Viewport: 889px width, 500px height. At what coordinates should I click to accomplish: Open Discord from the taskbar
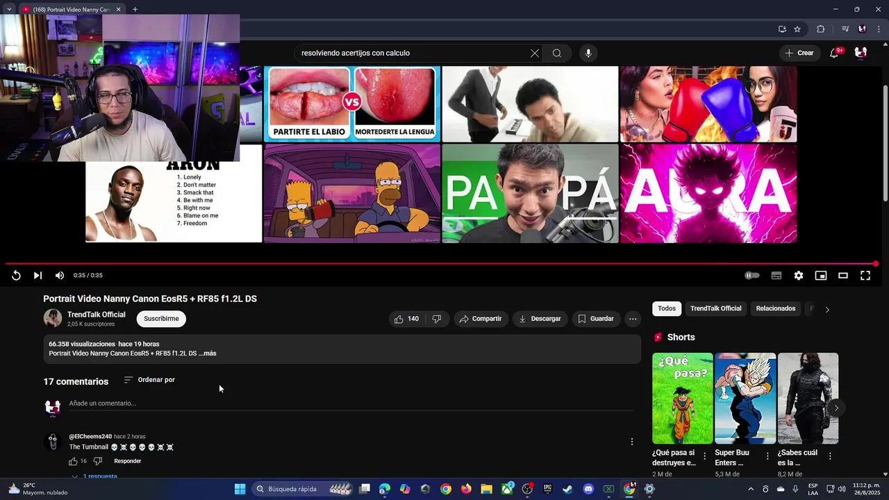point(588,489)
